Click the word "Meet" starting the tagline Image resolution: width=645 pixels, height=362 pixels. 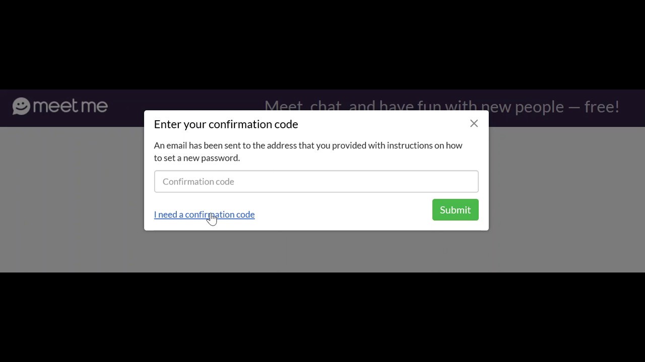click(284, 106)
